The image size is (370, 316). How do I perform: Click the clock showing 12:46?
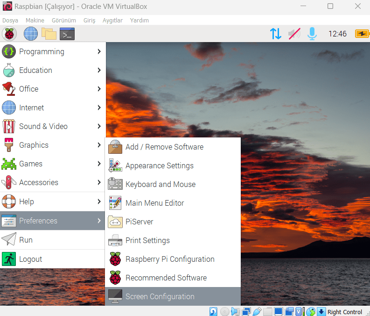coord(337,34)
